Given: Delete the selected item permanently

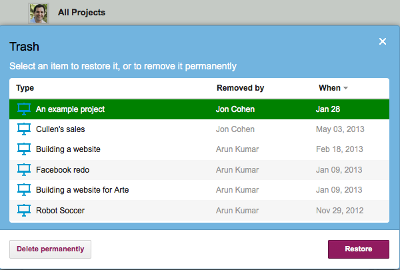Looking at the screenshot, I should (x=50, y=249).
